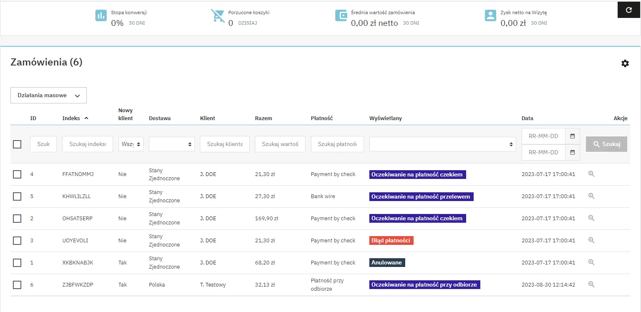Click the refresh icon in top corner
The image size is (641, 312).
coord(629,10)
